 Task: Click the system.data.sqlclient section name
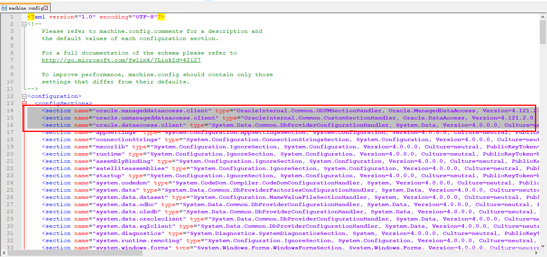coord(134,226)
